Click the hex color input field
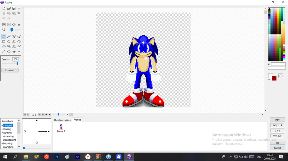This screenshot has width=288, height=161. (278, 64)
